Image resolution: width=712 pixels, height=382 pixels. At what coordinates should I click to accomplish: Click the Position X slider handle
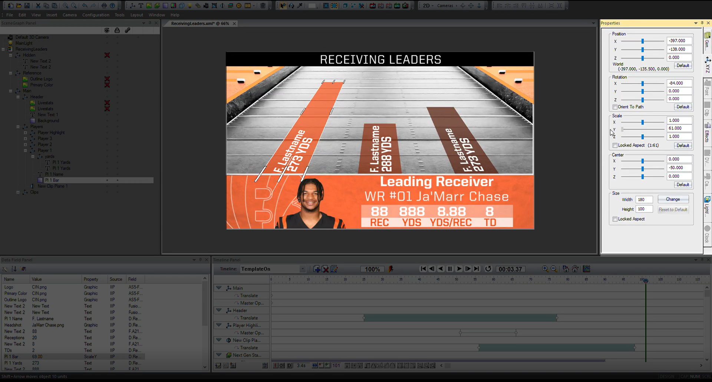pyautogui.click(x=643, y=41)
